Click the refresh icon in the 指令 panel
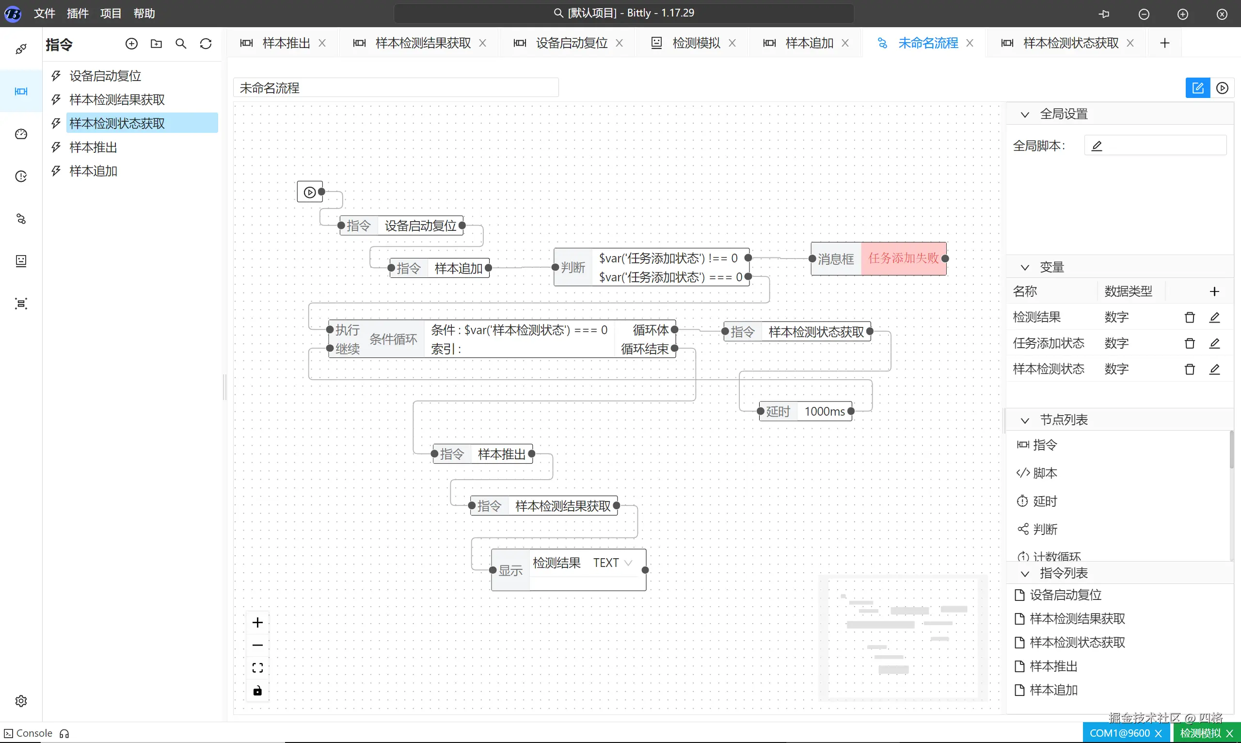 206,44
